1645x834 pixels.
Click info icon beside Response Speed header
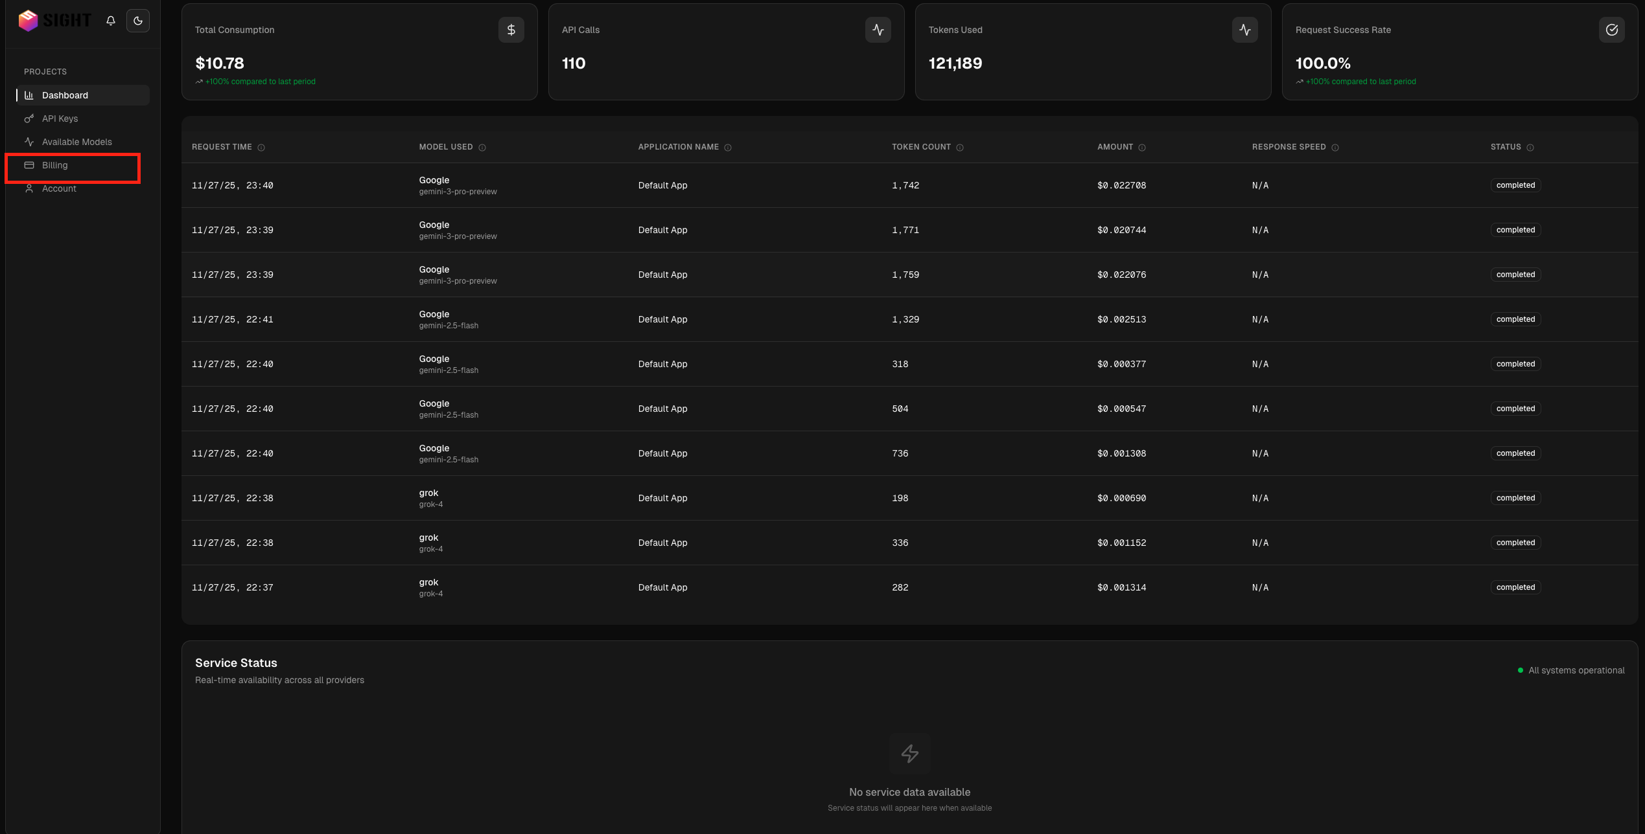point(1335,148)
